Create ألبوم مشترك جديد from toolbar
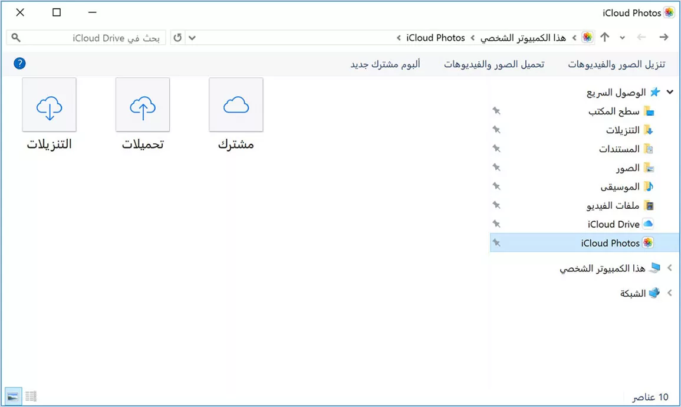This screenshot has height=407, width=681. (x=385, y=64)
